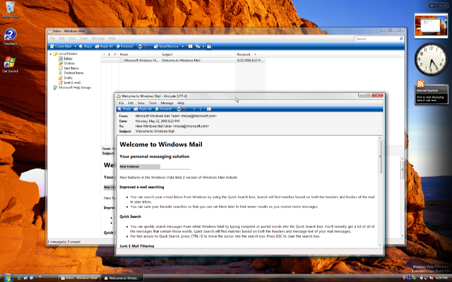Viewport: 452px width, 282px height.
Task: Click Reply All in the Welcome message window
Action: (143, 109)
